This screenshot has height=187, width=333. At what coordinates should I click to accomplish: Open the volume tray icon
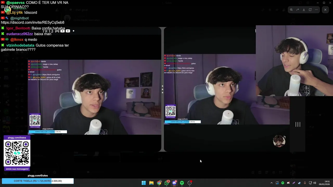(x=315, y=183)
